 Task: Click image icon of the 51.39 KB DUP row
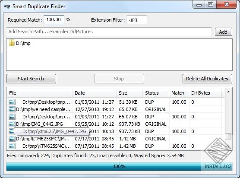click(12, 102)
